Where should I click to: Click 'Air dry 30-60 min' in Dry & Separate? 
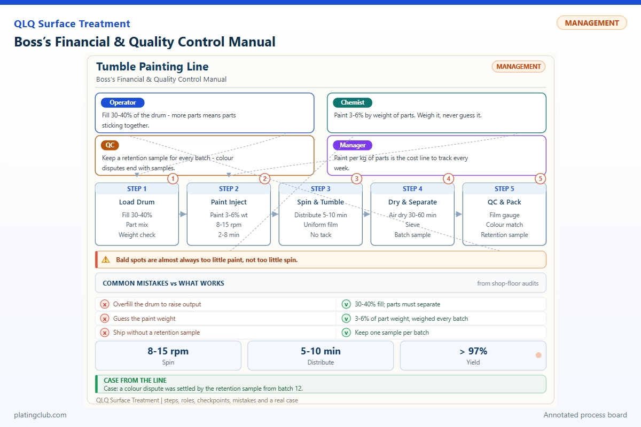click(x=412, y=215)
